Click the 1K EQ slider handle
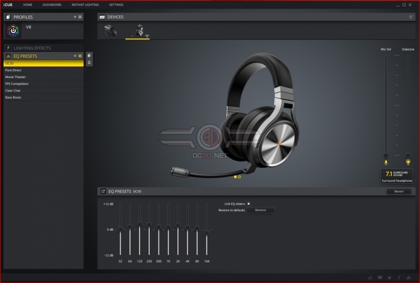This screenshot has width=420, height=283. pos(168,227)
